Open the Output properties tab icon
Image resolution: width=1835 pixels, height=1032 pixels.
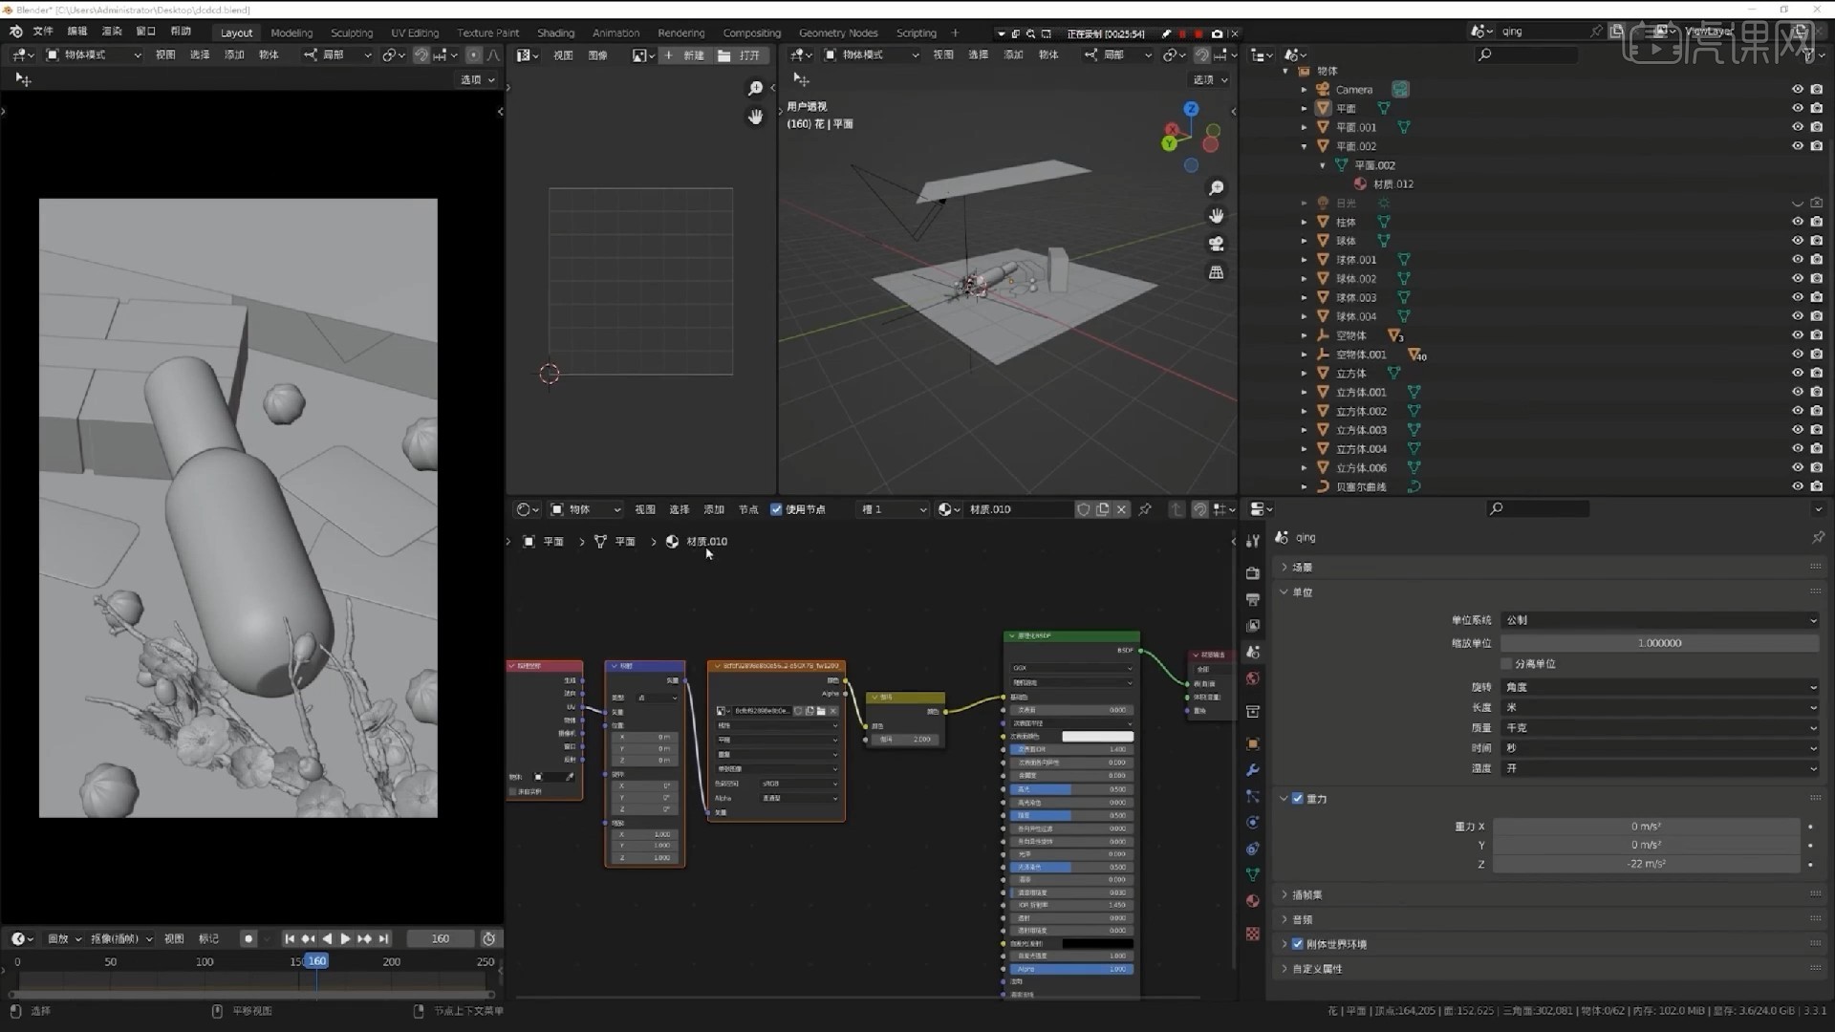click(1253, 599)
